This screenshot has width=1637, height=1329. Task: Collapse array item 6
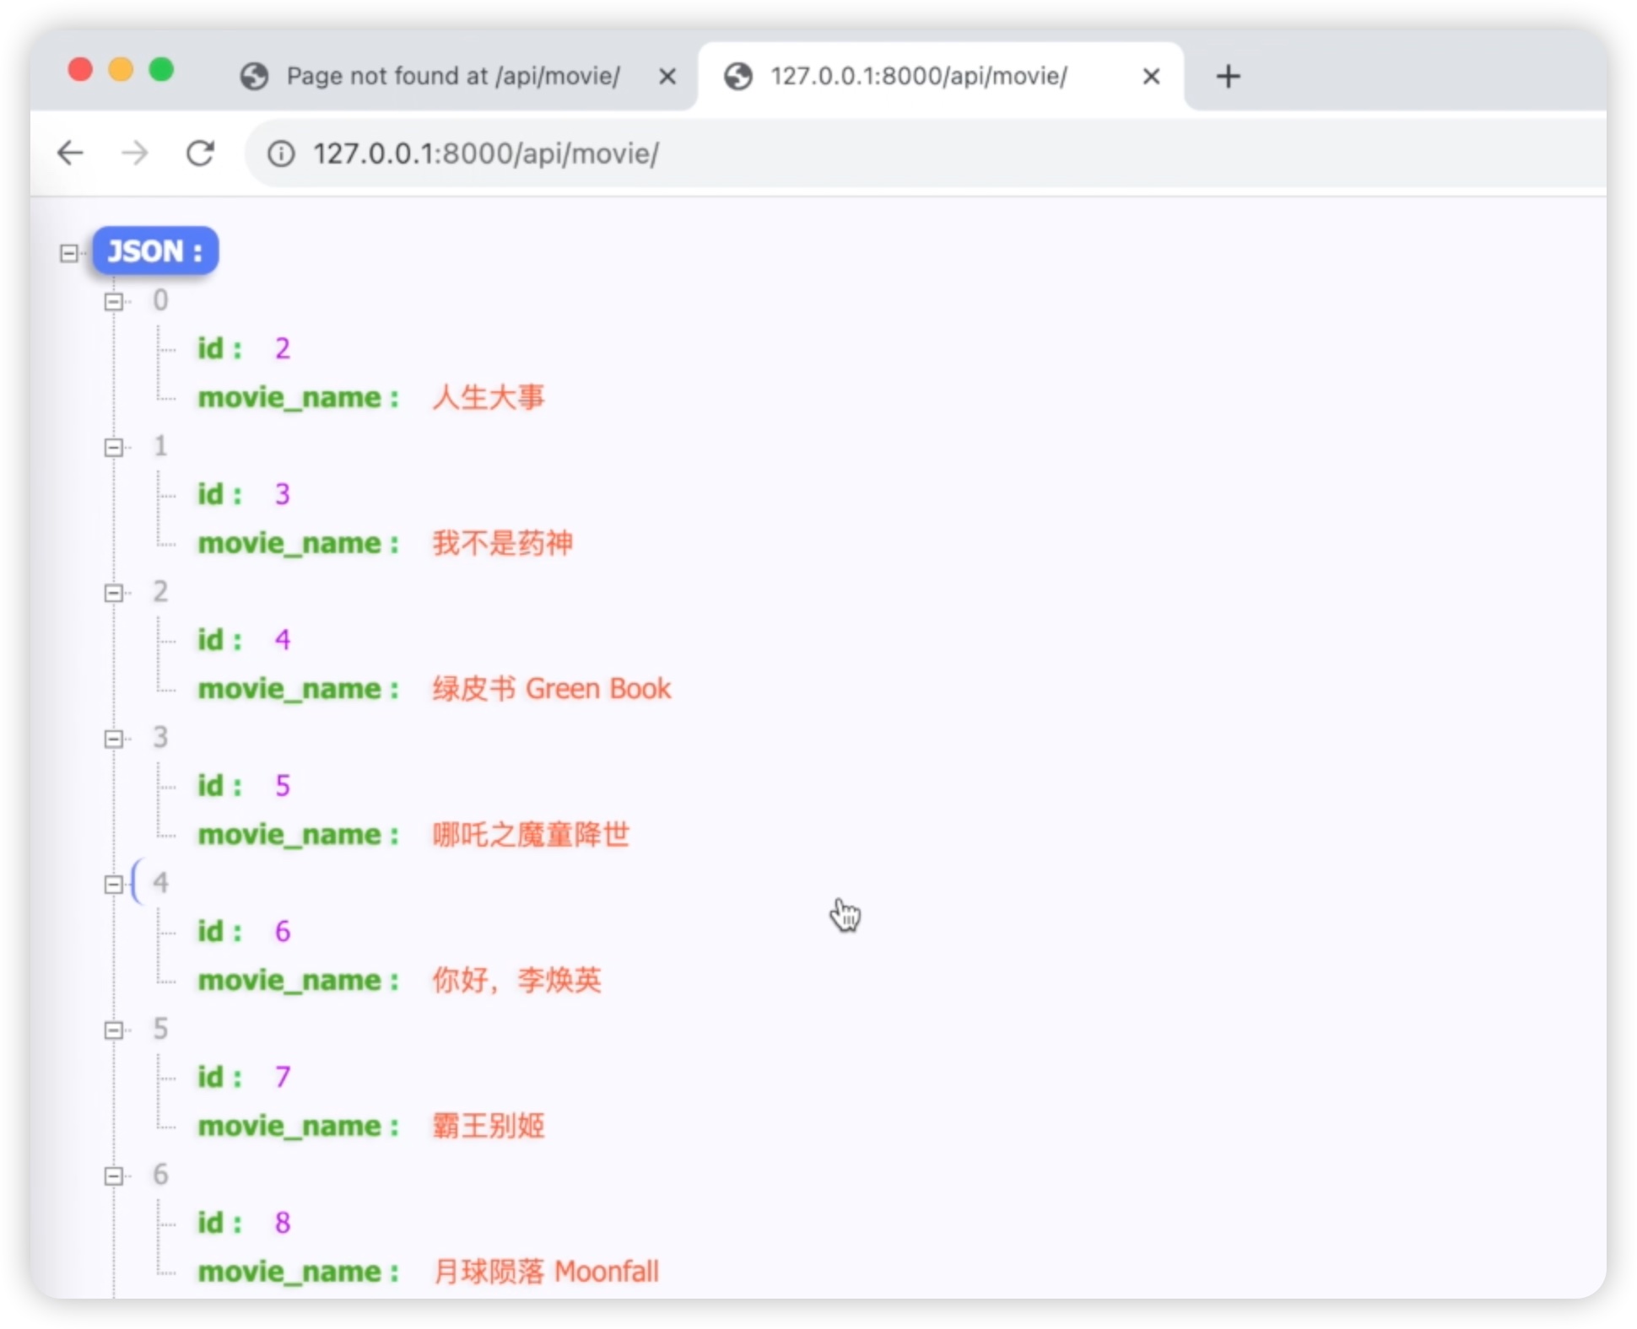pyautogui.click(x=114, y=1176)
